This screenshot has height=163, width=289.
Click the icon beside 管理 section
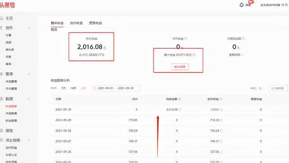[1, 74]
